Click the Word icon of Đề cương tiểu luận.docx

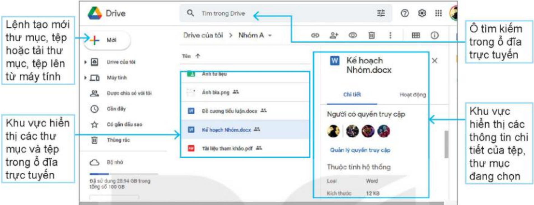(191, 111)
